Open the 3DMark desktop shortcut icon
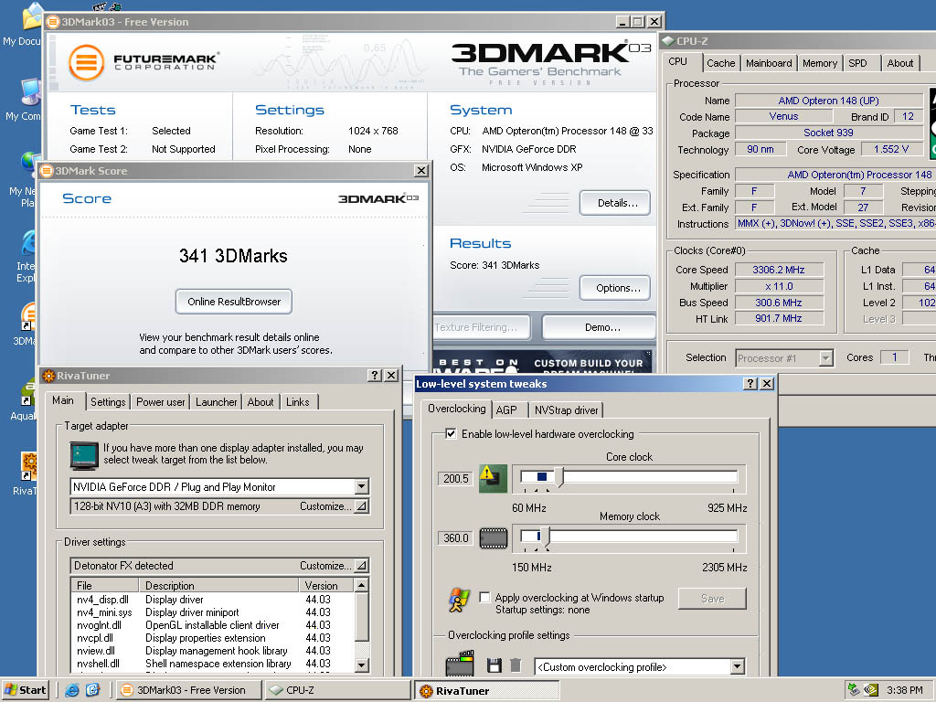 pos(28,316)
